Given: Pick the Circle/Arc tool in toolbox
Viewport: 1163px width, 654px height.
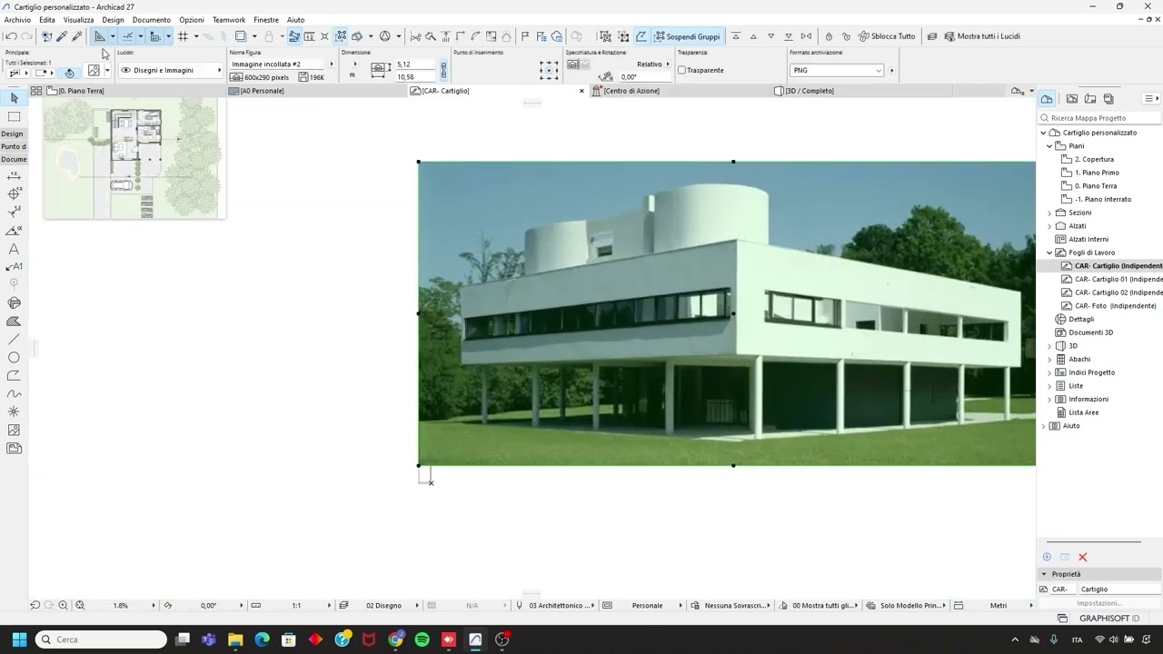Looking at the screenshot, I should point(14,357).
